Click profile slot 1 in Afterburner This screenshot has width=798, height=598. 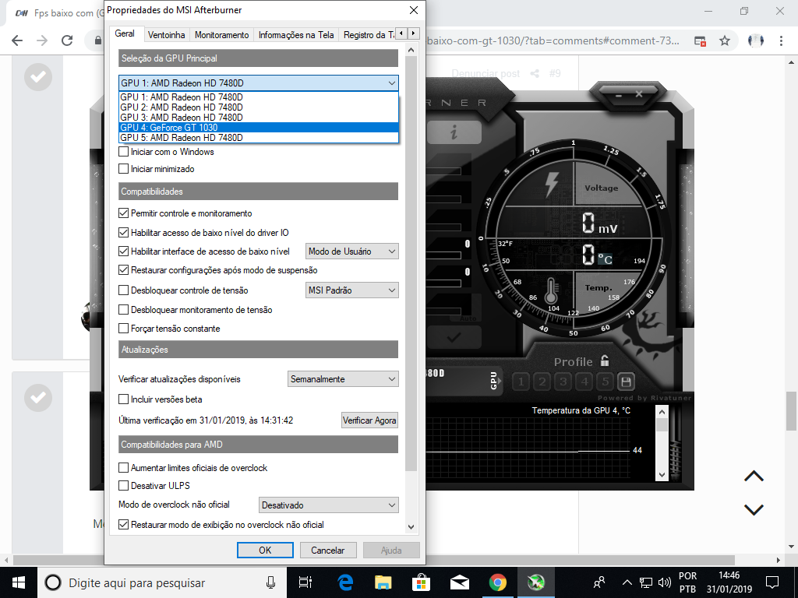[521, 382]
